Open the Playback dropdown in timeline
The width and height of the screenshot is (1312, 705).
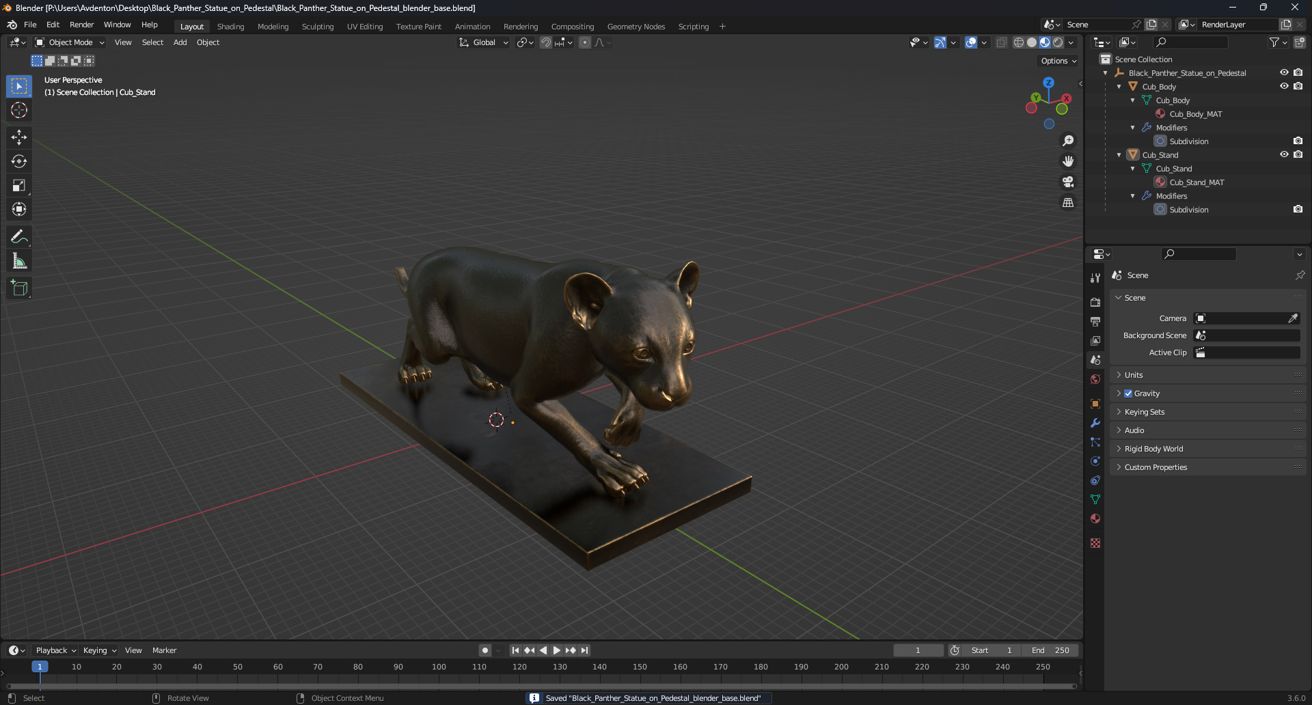(x=56, y=650)
